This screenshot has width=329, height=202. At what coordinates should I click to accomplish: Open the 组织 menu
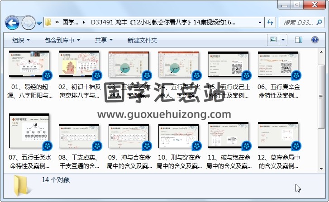pos(21,40)
